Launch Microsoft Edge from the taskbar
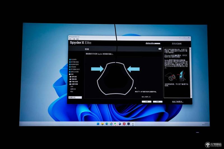Screen dimensions: 224x149 tap(107, 124)
